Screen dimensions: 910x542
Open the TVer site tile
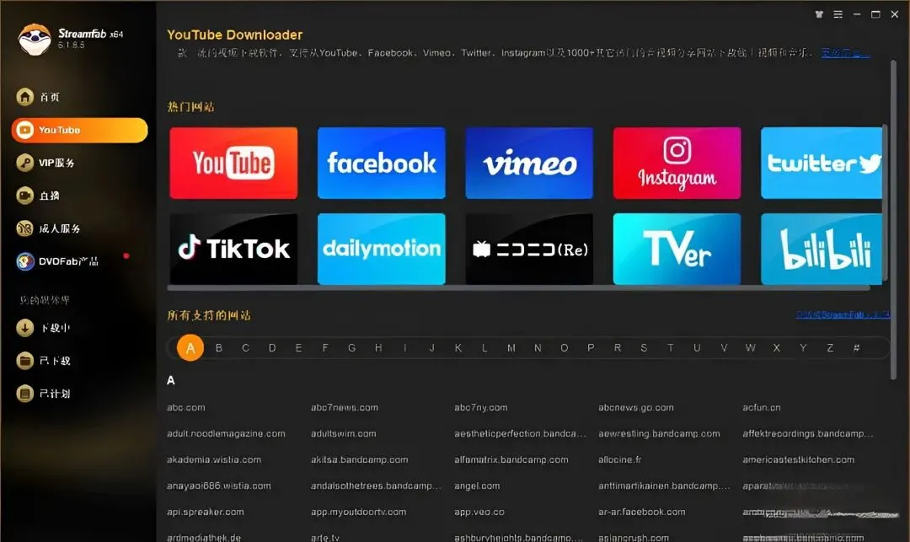(x=677, y=249)
